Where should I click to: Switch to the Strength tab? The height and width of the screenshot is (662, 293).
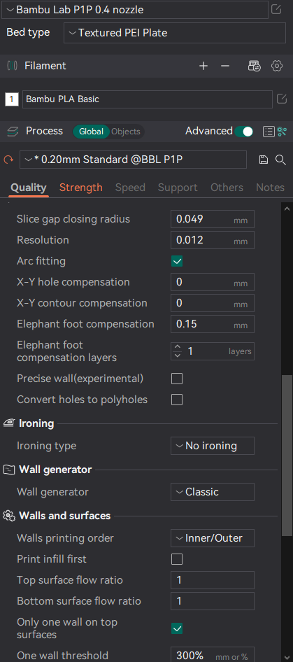(81, 188)
